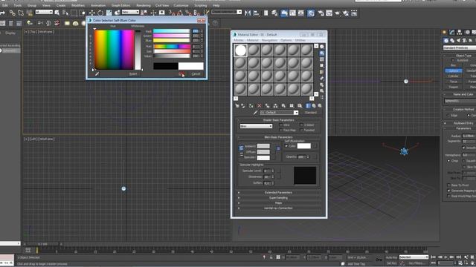Toggle the Generate Mapping Coords checkbox

pyautogui.click(x=448, y=191)
